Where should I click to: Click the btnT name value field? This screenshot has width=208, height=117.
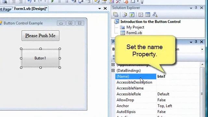click(178, 76)
